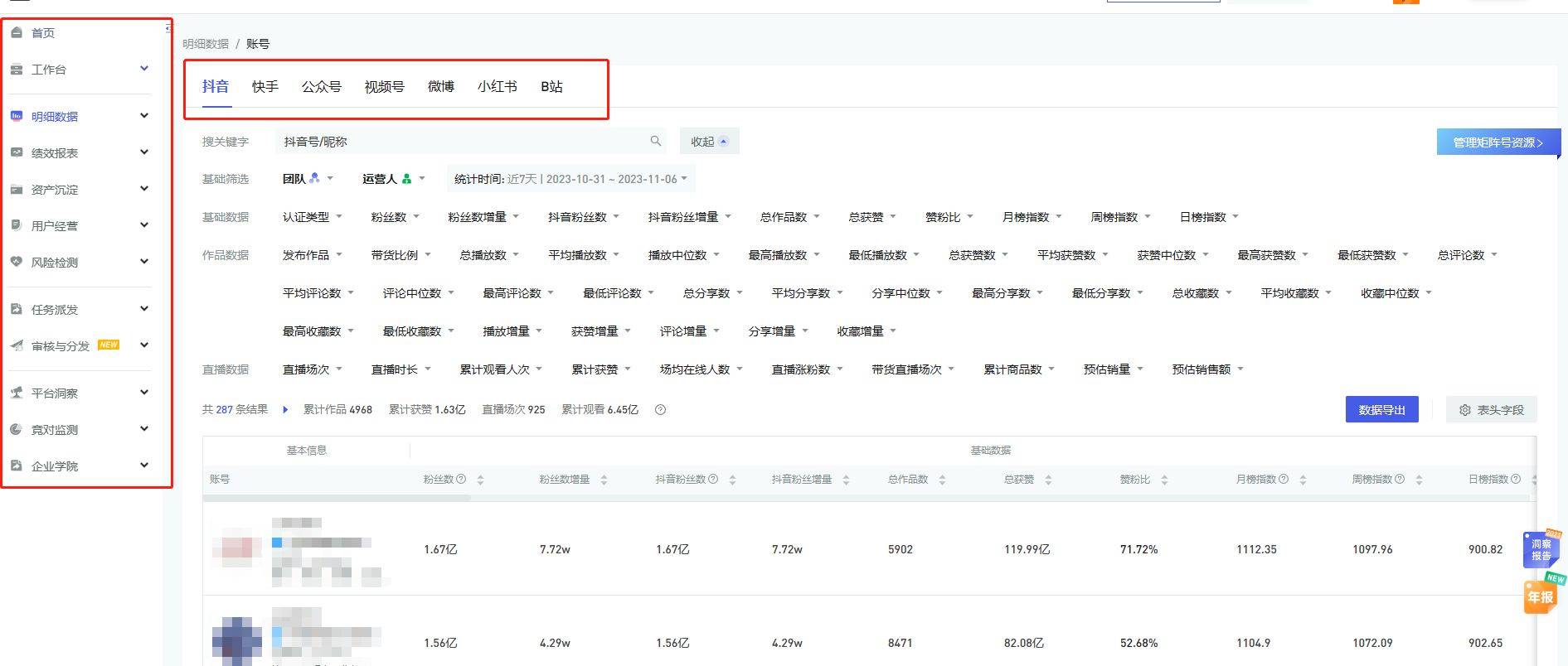
Task: Open the 洞察报告 floating icon
Action: click(1541, 549)
